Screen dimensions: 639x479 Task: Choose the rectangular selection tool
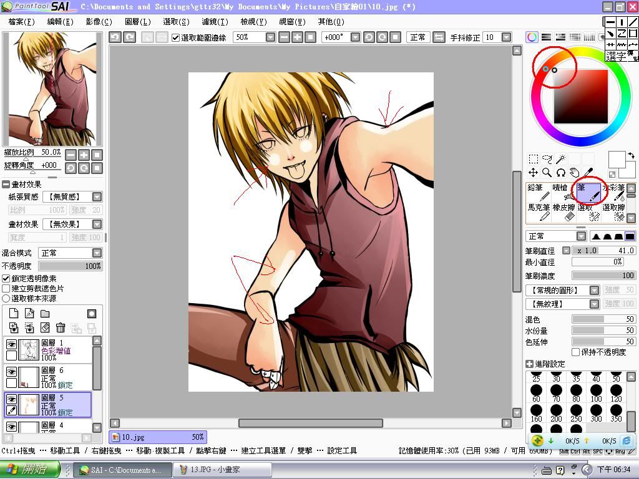[x=533, y=159]
